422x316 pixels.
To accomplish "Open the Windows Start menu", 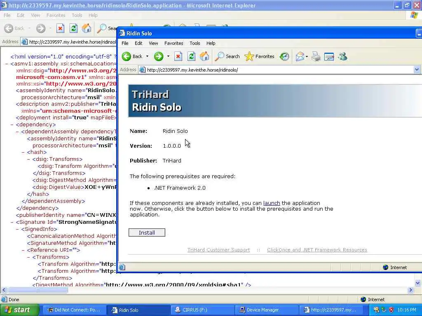I will click(x=19, y=310).
